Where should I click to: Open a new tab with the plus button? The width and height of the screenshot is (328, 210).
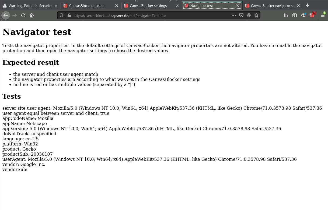point(308,5)
